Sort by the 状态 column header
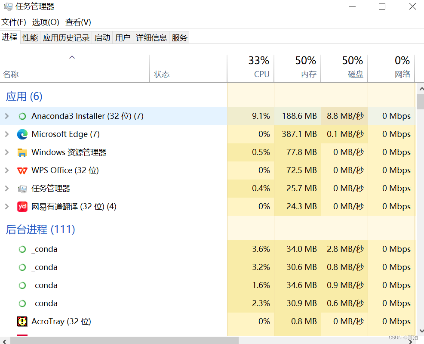Viewport: 424px width, 344px height. 188,68
